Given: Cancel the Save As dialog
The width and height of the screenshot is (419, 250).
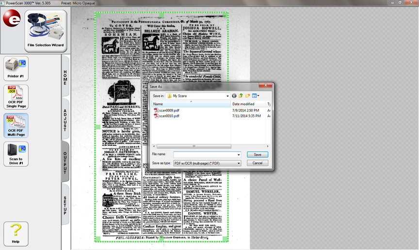Looking at the screenshot, I should [257, 163].
